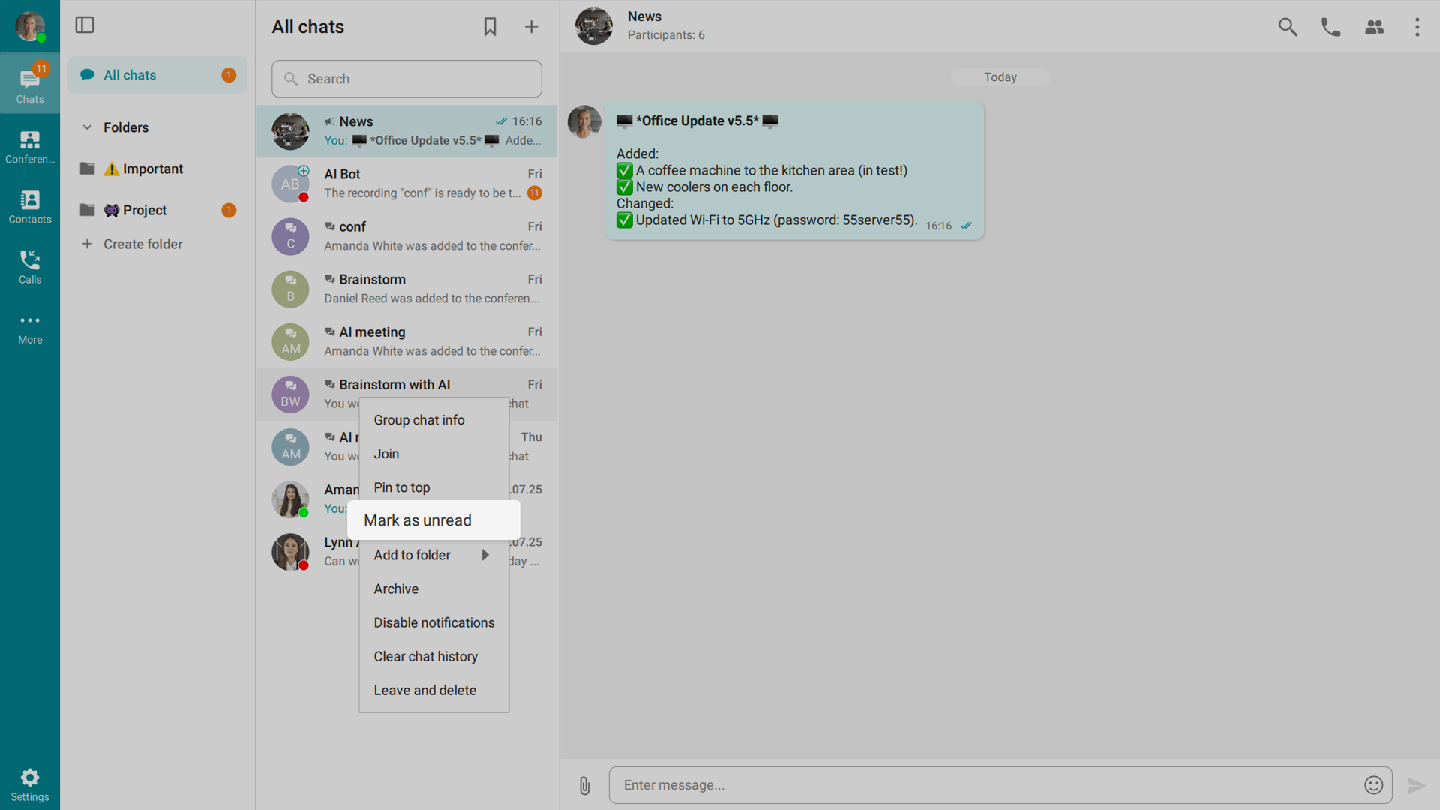Toggle the sidebar panel icon
The height and width of the screenshot is (810, 1440).
(x=85, y=25)
